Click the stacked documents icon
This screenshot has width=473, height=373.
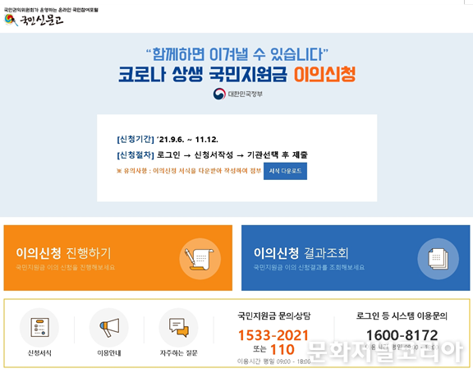click(x=439, y=259)
